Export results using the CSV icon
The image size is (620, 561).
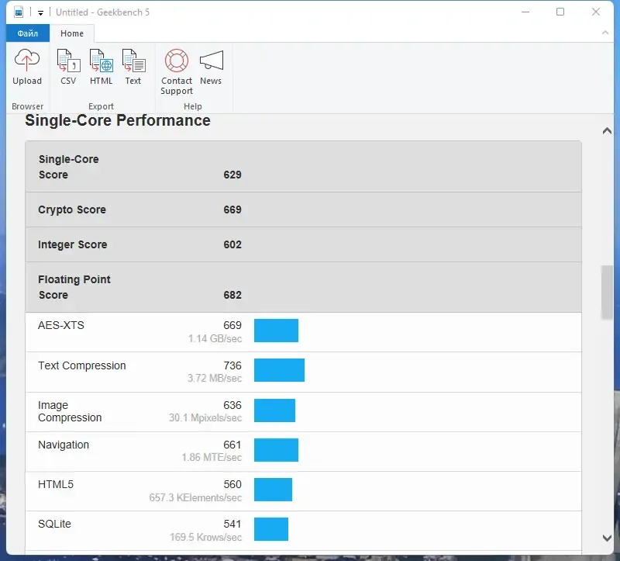pyautogui.click(x=68, y=67)
